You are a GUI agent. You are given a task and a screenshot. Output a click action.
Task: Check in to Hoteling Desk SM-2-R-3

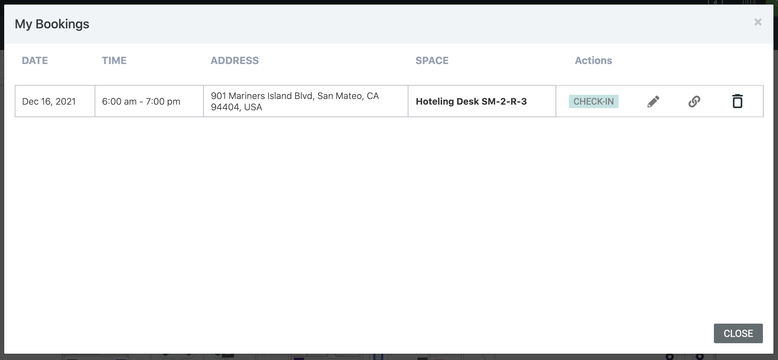[x=593, y=101]
